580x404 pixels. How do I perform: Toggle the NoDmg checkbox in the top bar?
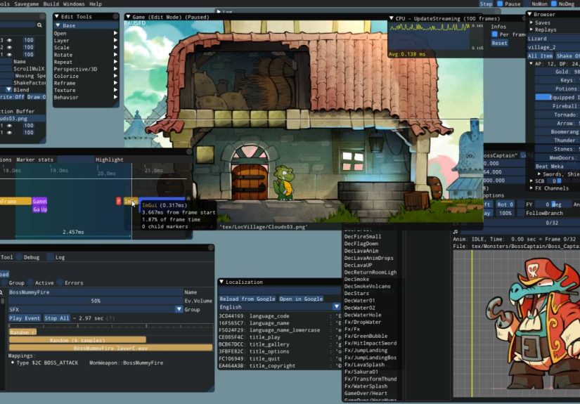tap(554, 4)
